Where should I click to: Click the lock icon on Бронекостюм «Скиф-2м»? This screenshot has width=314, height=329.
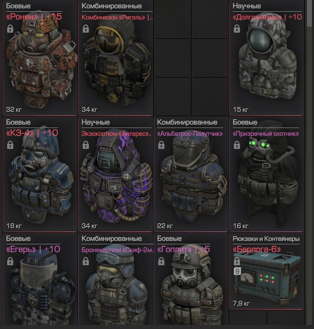point(86,262)
